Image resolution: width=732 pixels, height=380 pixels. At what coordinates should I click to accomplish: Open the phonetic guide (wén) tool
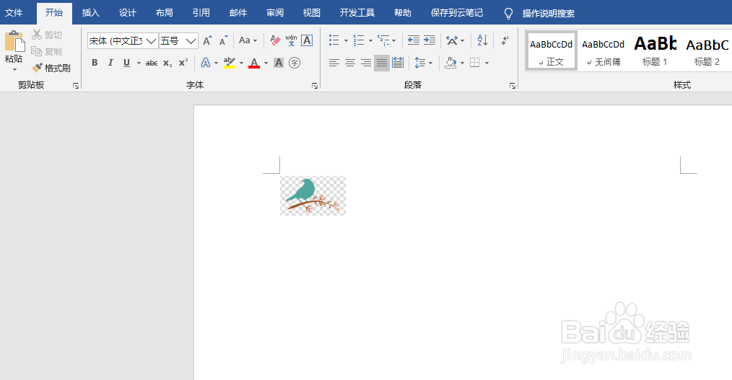click(x=292, y=40)
